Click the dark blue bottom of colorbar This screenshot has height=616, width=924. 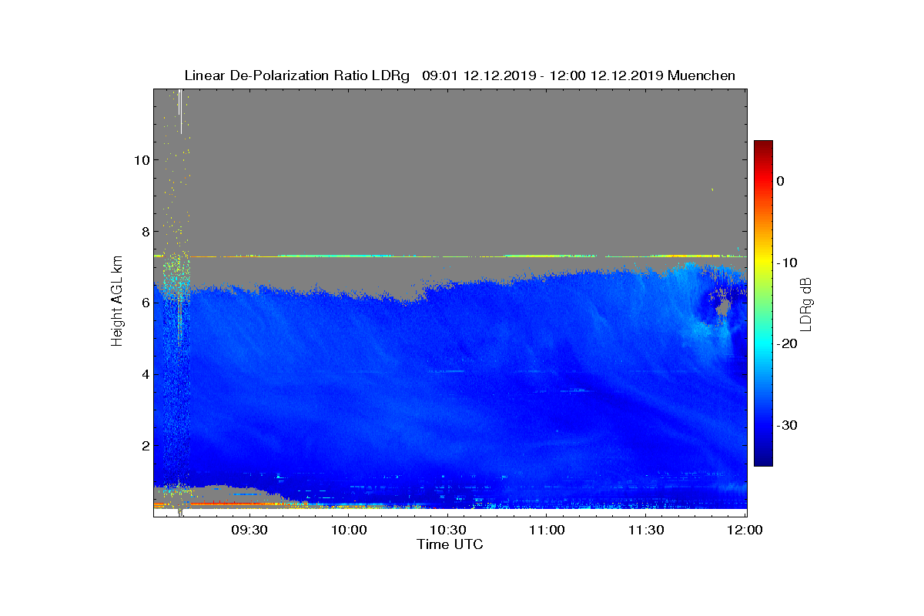coord(763,460)
